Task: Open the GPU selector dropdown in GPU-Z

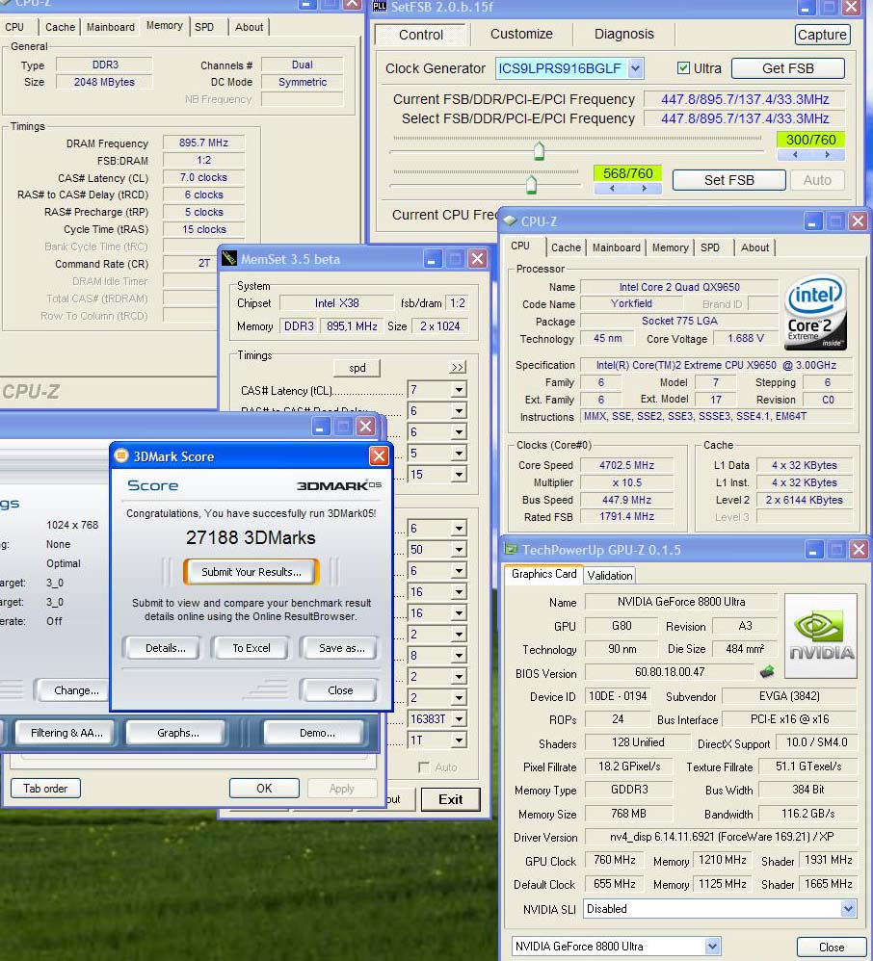Action: coord(712,946)
